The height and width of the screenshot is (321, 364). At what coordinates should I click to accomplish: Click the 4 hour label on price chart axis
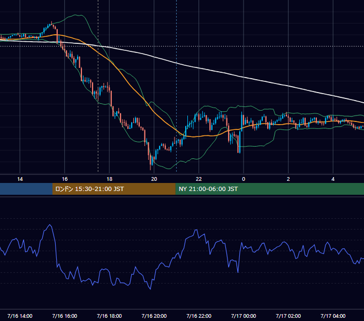tap(333, 179)
